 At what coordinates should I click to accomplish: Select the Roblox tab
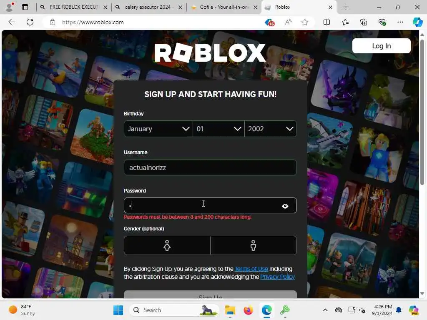point(299,7)
